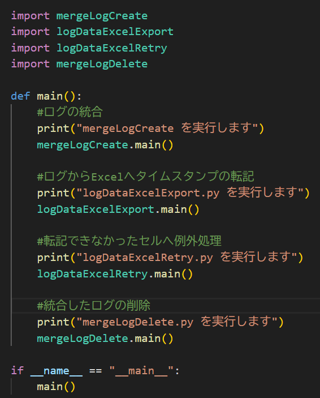320x398 pixels.
Task: Click mergeLogDelete in the import line
Action: tap(102, 64)
